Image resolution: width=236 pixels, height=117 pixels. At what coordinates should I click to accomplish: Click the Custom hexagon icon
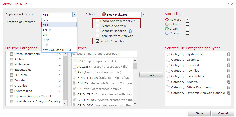167,33
